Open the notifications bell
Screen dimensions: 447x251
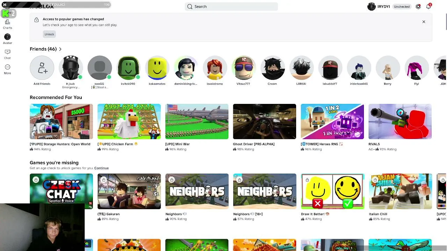point(428,7)
